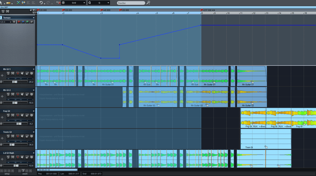
Task: Click the tempo track gear settings icon
Action: 14,22
